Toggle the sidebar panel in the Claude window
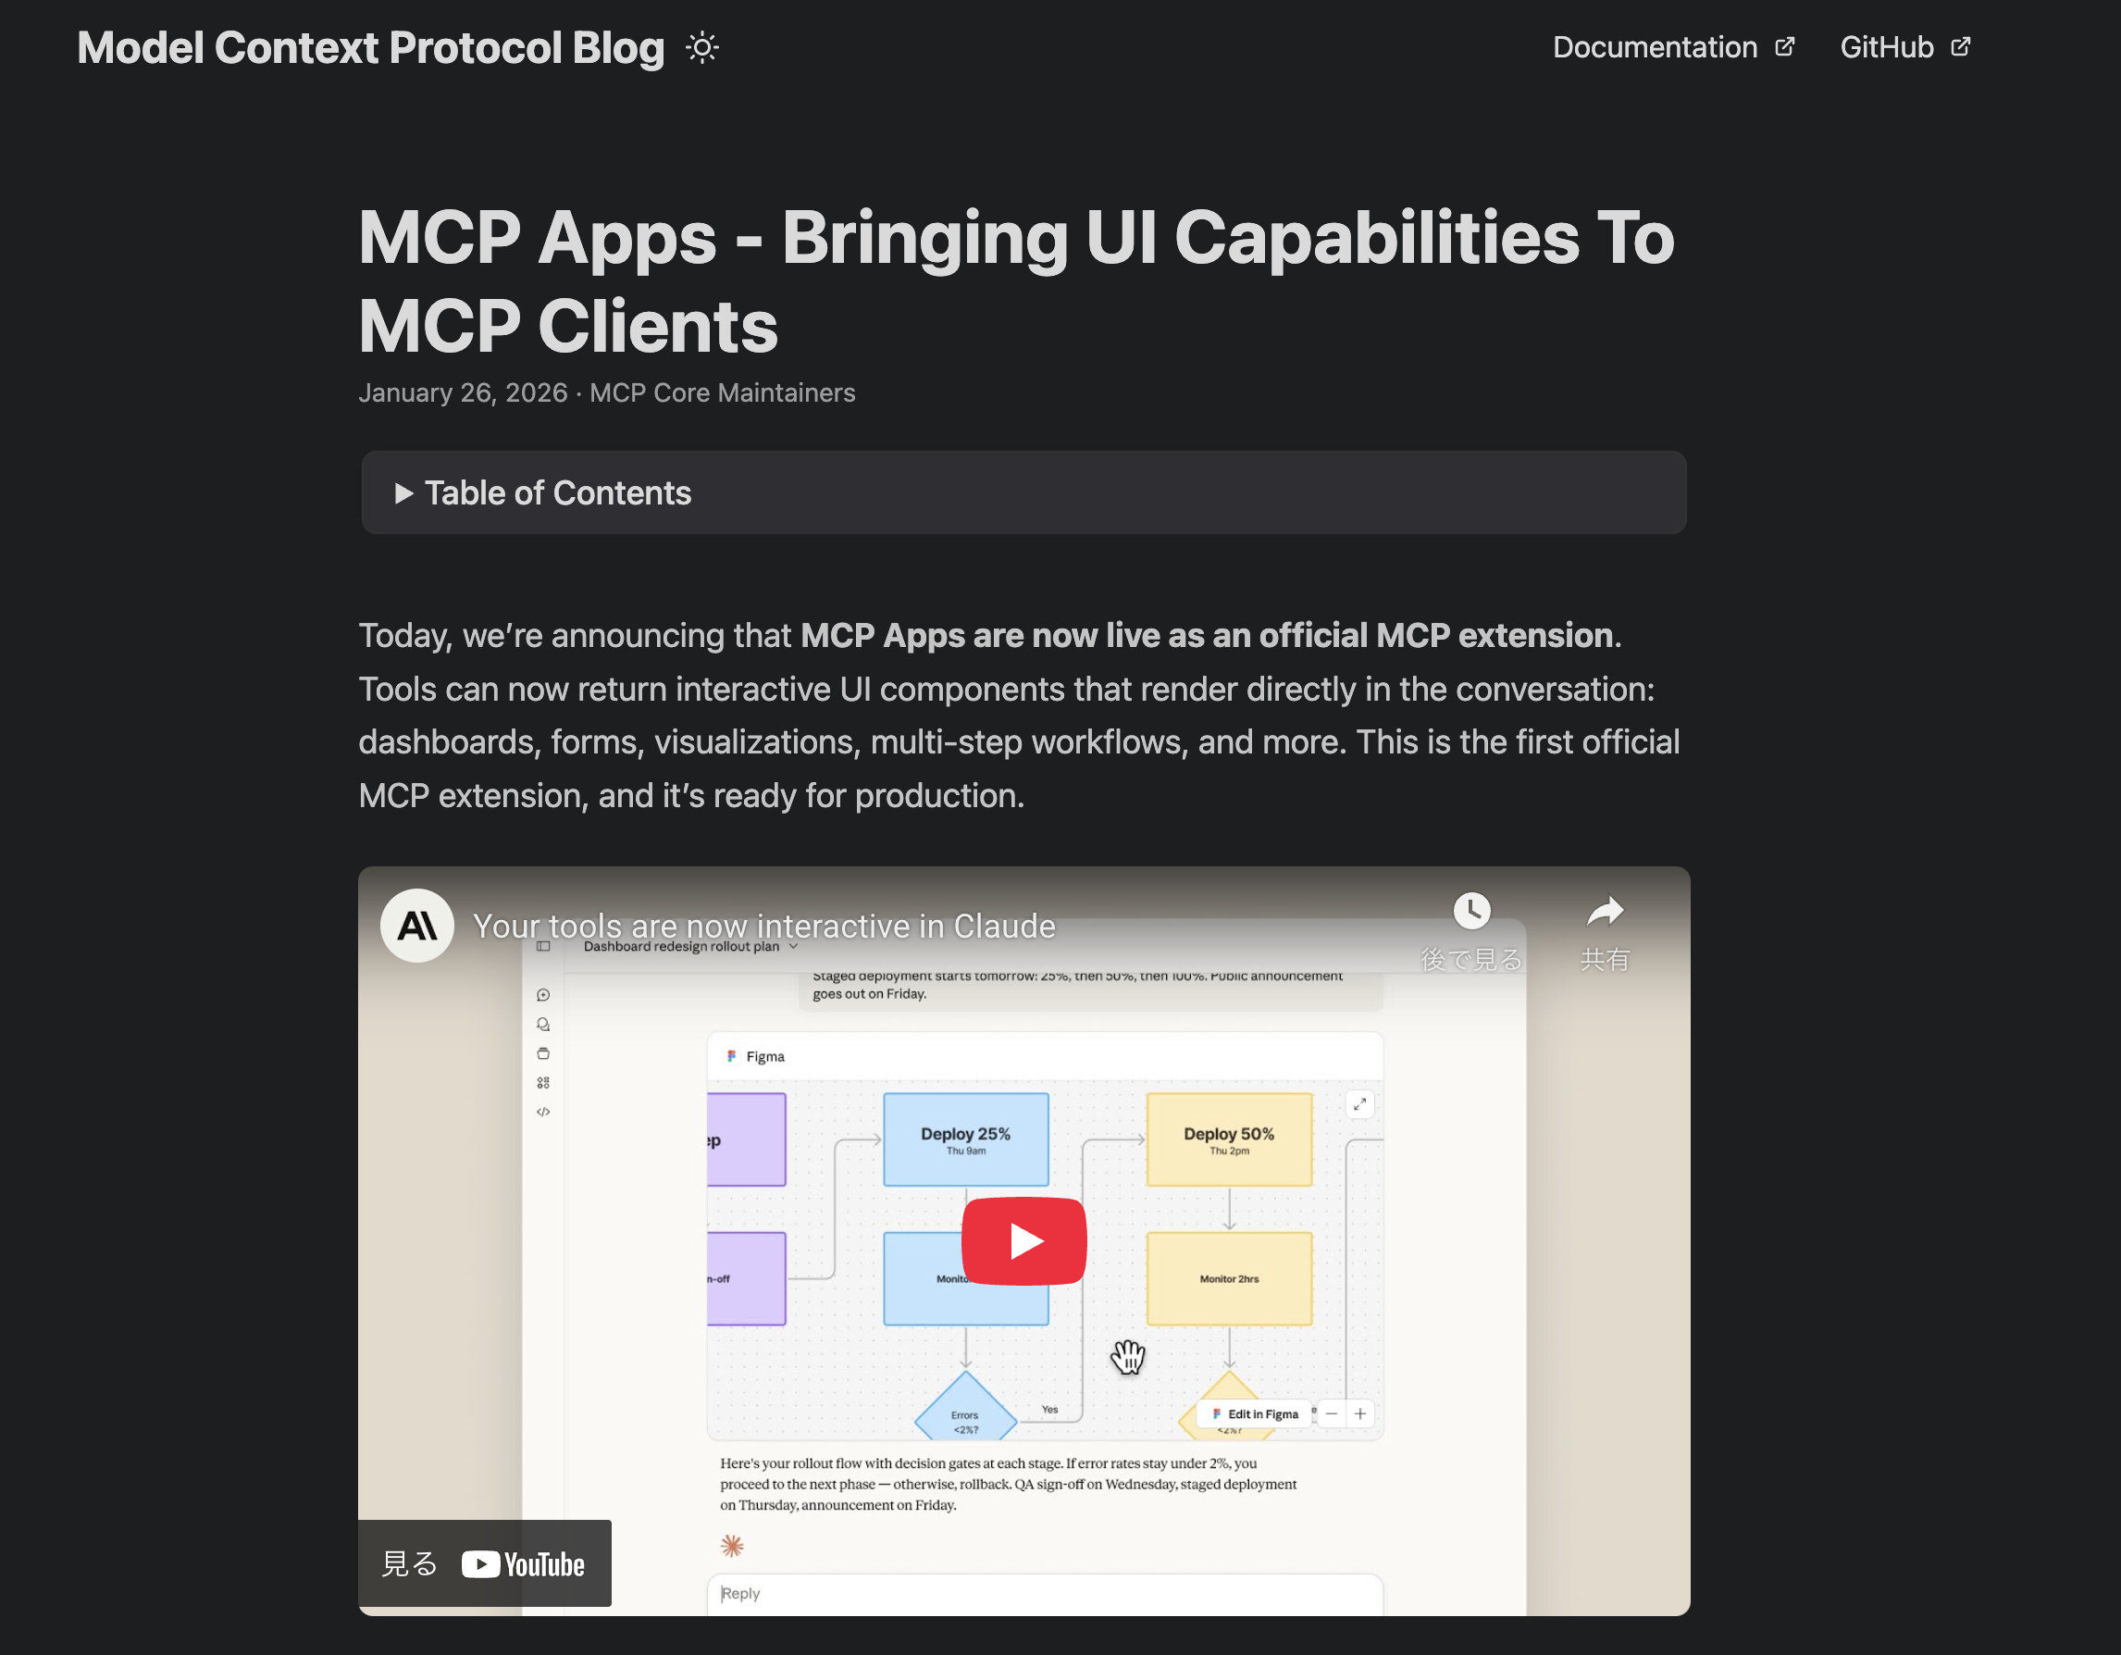The height and width of the screenshot is (1655, 2121). point(544,947)
